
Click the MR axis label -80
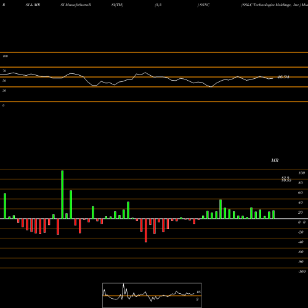click(x=301, y=262)
